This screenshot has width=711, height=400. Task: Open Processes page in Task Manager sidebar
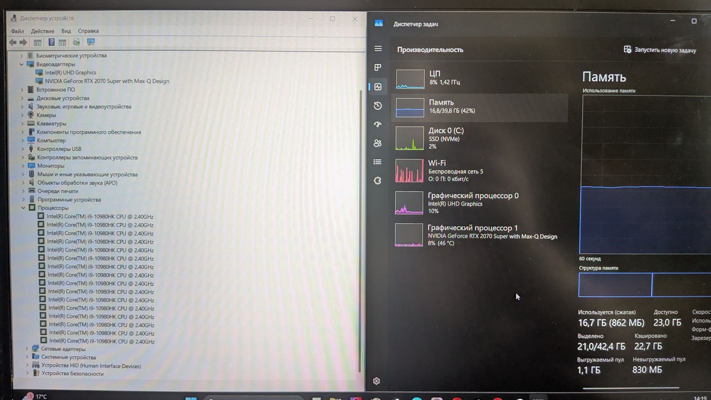click(x=378, y=67)
